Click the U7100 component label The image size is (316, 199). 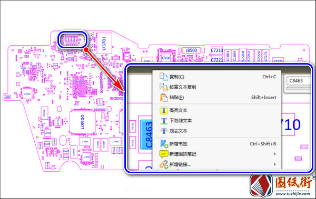point(165,58)
